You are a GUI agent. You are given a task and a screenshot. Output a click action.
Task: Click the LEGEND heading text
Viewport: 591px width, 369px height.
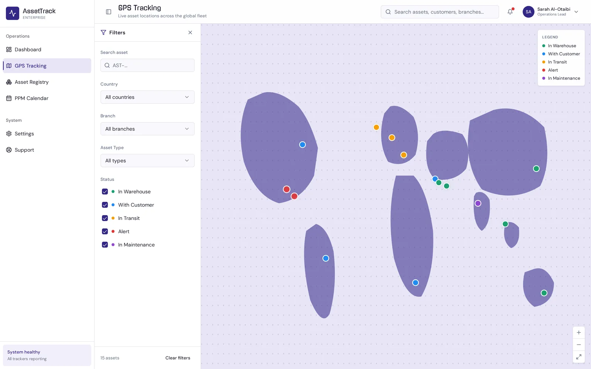(550, 37)
